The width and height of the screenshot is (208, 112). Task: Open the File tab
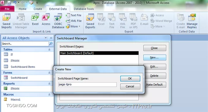[7, 9]
